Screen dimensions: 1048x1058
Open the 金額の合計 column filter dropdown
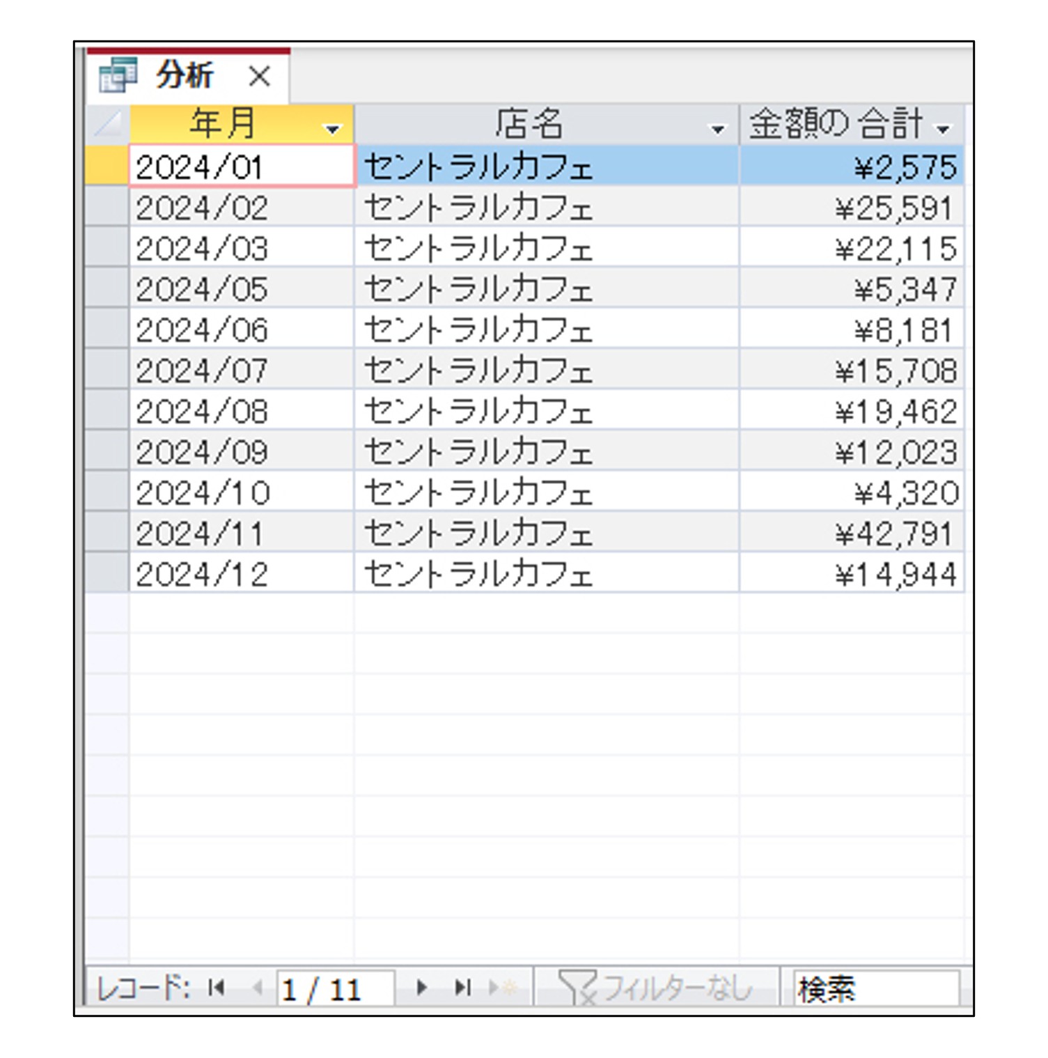pos(944,129)
